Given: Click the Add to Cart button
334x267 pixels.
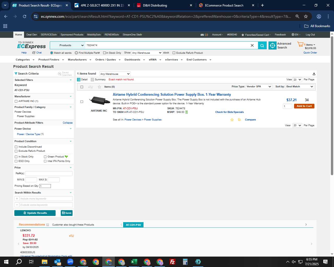Looking at the screenshot, I should pos(304,106).
